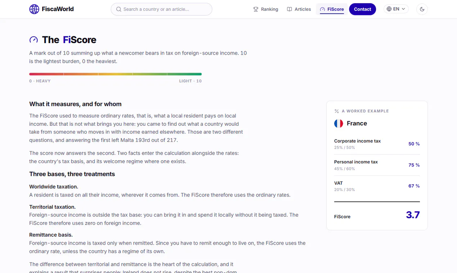
Task: Go to the Articles page
Action: (299, 9)
